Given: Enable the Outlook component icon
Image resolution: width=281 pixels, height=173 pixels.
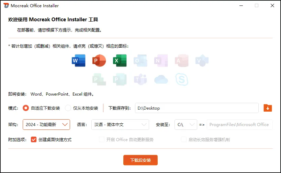Looking at the screenshot, I should tap(140, 61).
